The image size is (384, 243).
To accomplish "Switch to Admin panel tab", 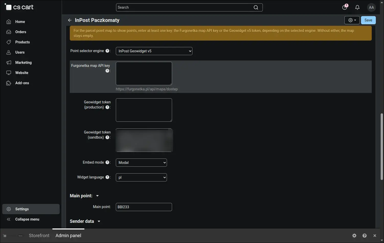I will click(68, 236).
